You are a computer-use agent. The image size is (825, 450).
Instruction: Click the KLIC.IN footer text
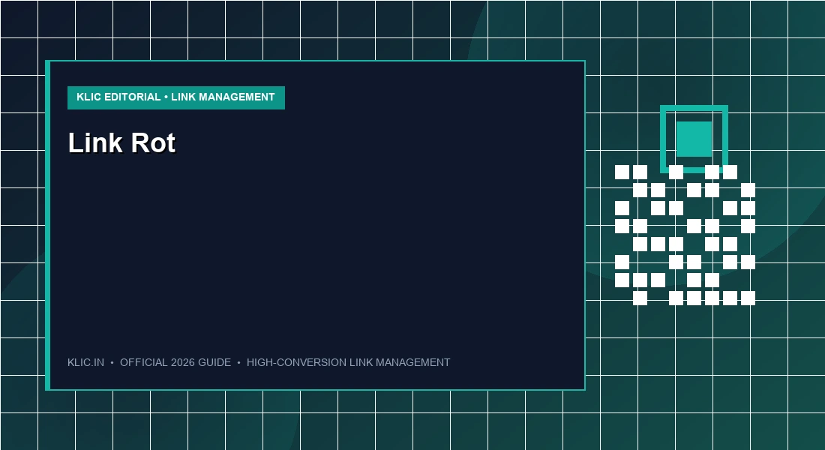(x=85, y=363)
